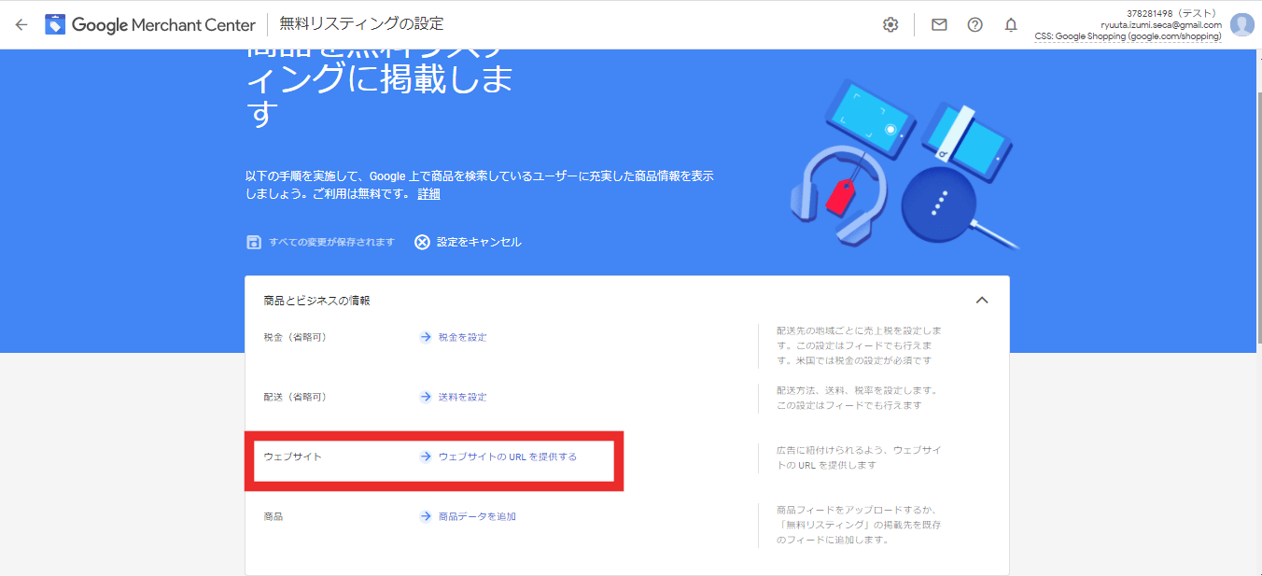
Task: Click the arrow icon beside 税金を設定
Action: 426,337
